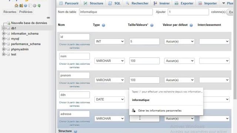Click central columns link under id

tap(74, 46)
